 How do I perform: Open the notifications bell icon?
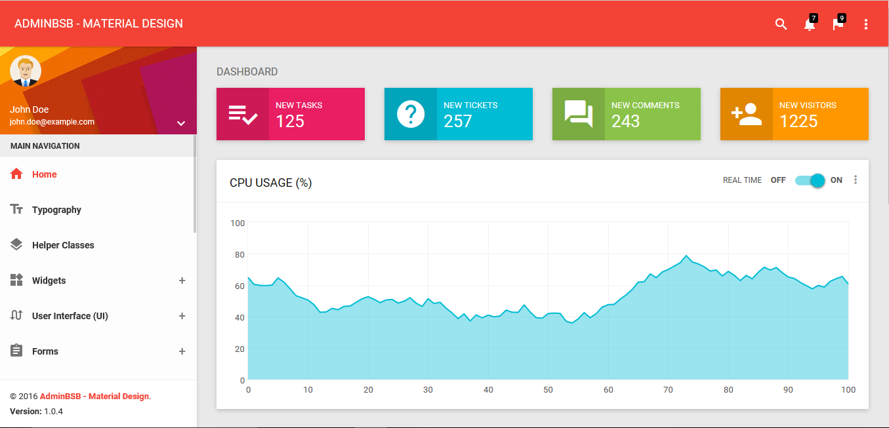pos(810,24)
